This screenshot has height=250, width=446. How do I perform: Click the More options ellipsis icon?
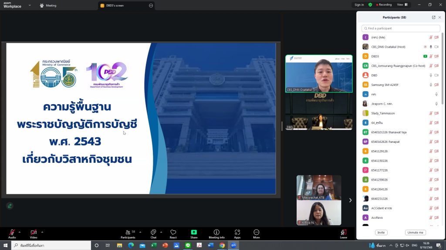256,234
